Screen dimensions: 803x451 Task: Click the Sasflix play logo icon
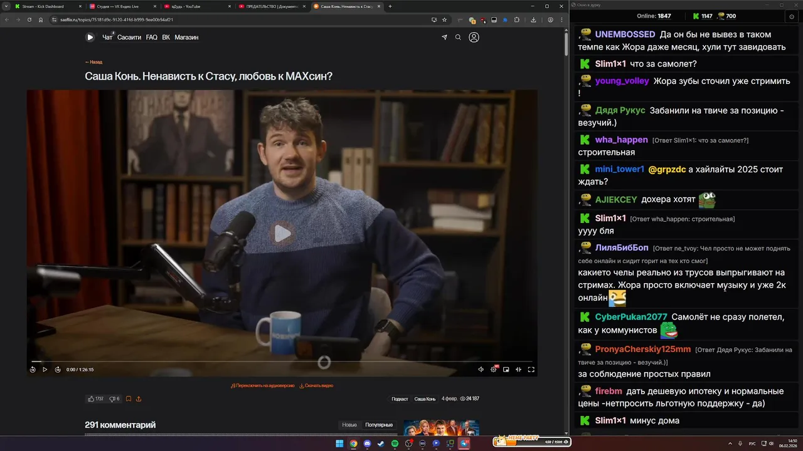point(90,38)
